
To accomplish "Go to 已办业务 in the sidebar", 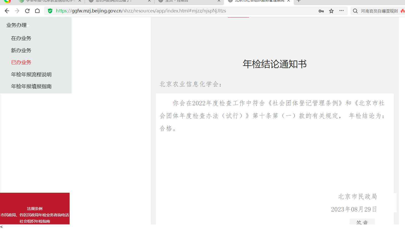I will point(21,62).
